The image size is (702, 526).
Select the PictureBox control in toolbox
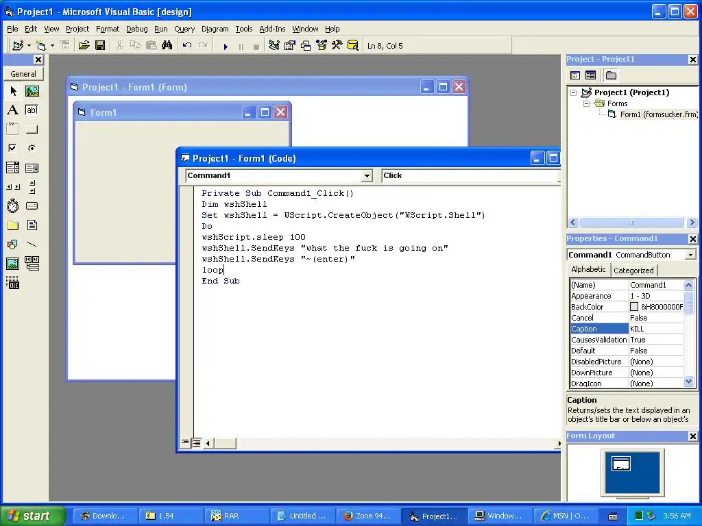[x=32, y=91]
